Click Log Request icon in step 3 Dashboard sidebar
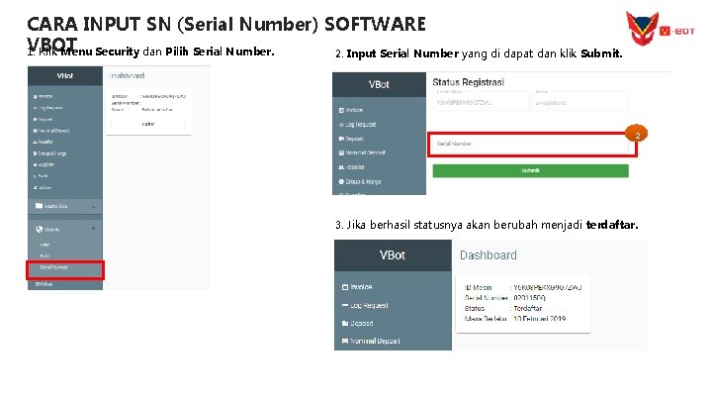This screenshot has height=401, width=712. pyautogui.click(x=345, y=305)
